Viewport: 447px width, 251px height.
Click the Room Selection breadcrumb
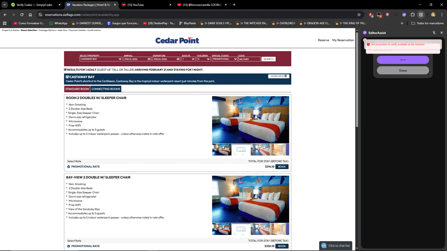(x=29, y=30)
